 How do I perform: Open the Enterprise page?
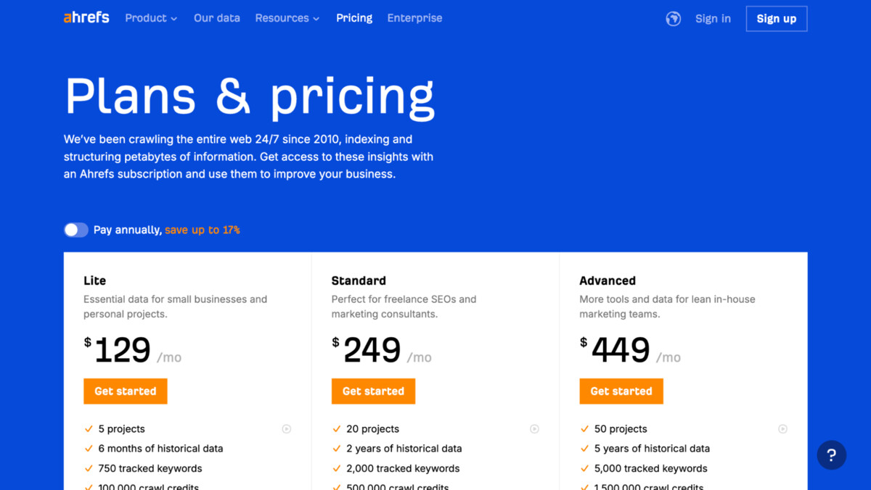point(414,18)
